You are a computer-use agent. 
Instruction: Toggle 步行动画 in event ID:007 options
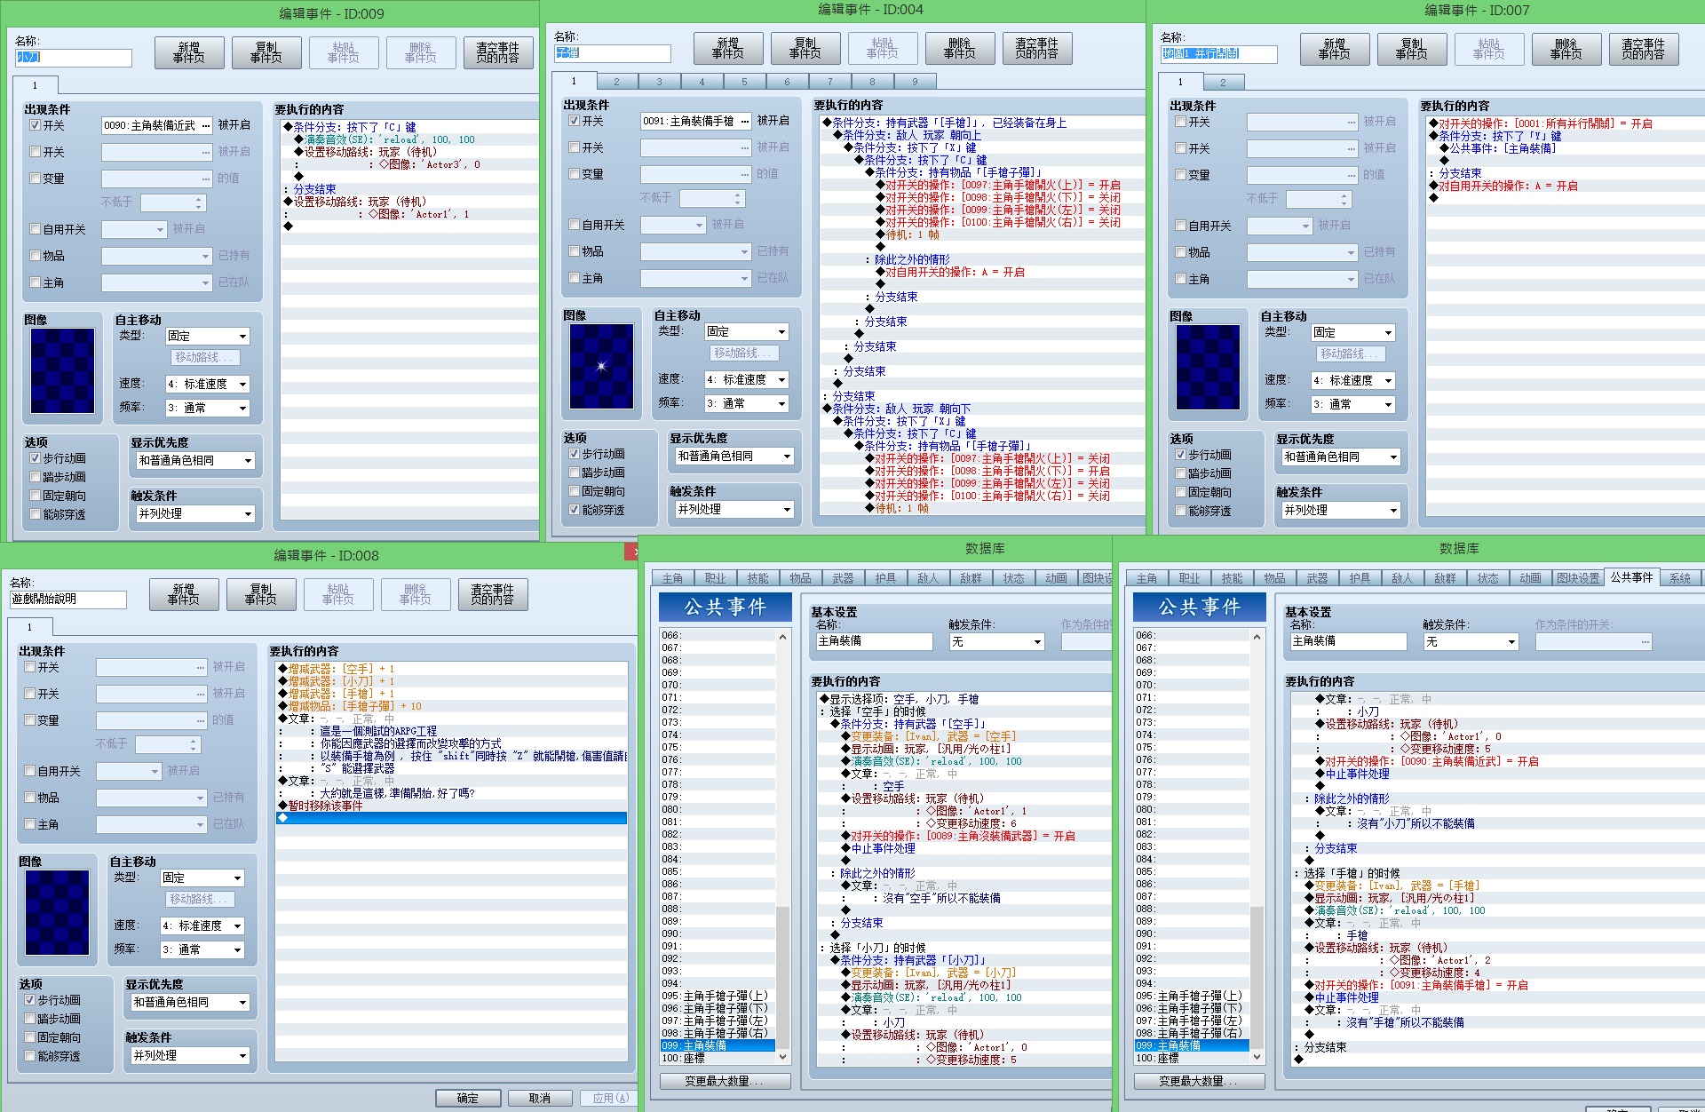coord(1181,455)
